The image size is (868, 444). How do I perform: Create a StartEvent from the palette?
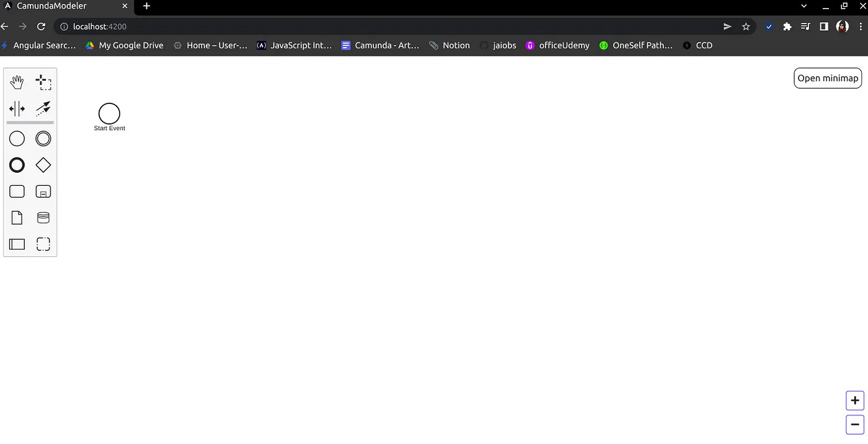17,139
